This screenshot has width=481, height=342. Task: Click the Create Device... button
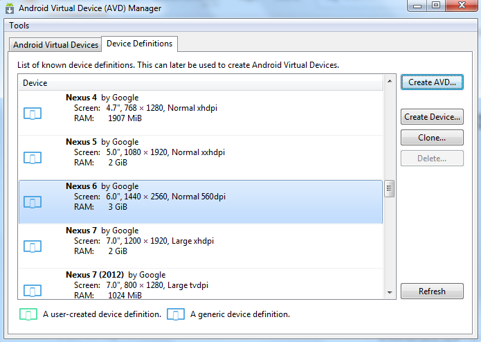pos(432,117)
